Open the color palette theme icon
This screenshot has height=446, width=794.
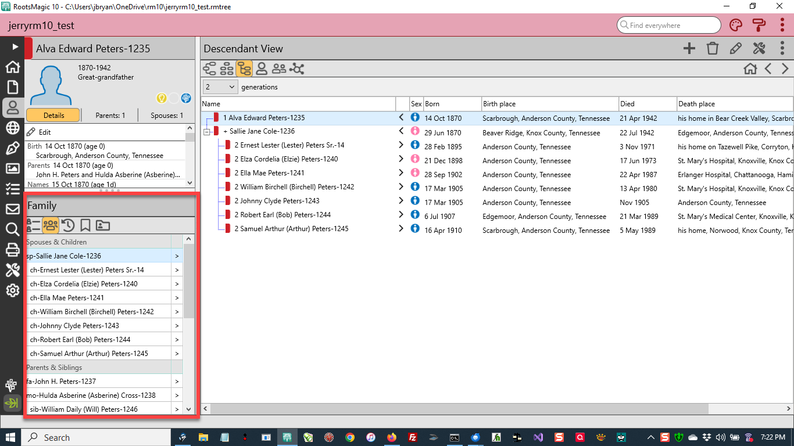point(736,26)
